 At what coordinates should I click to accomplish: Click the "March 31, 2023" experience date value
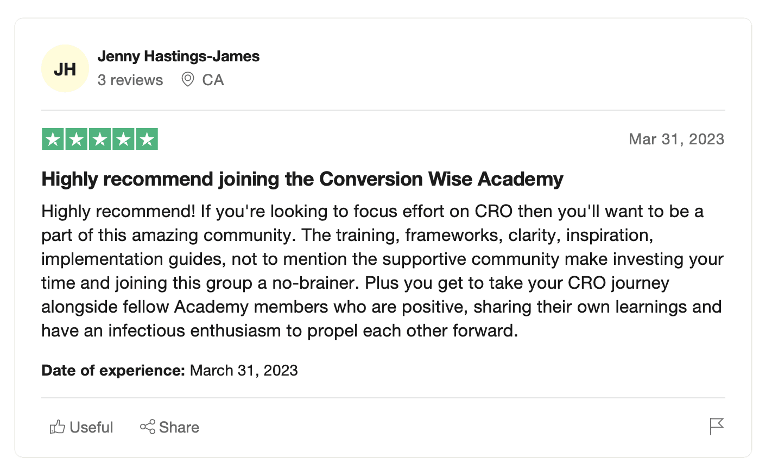pyautogui.click(x=244, y=371)
